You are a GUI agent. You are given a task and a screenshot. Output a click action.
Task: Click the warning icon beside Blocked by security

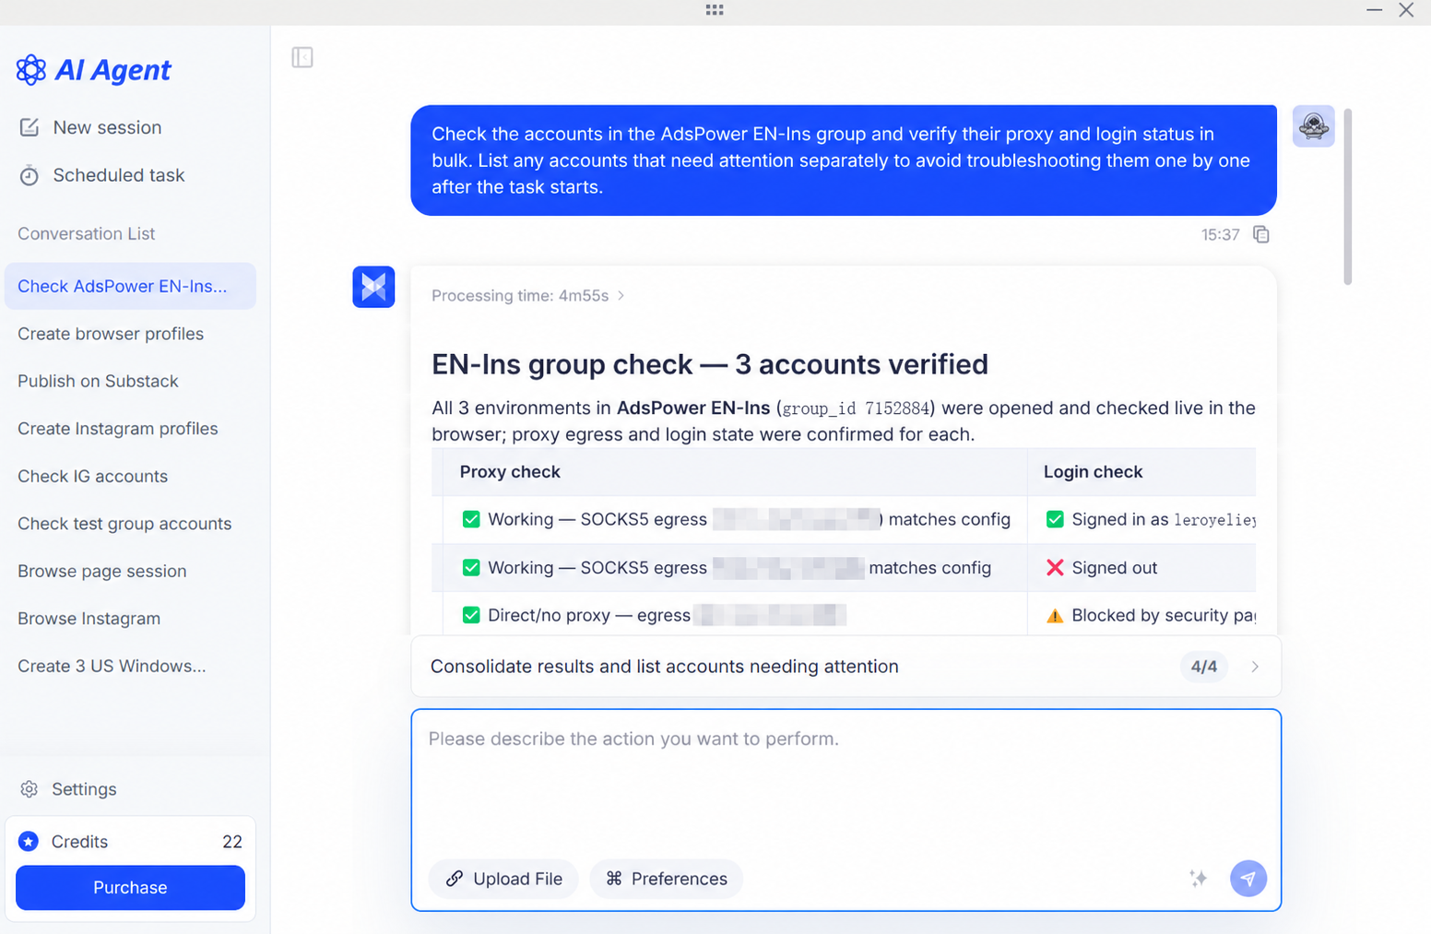(x=1055, y=616)
